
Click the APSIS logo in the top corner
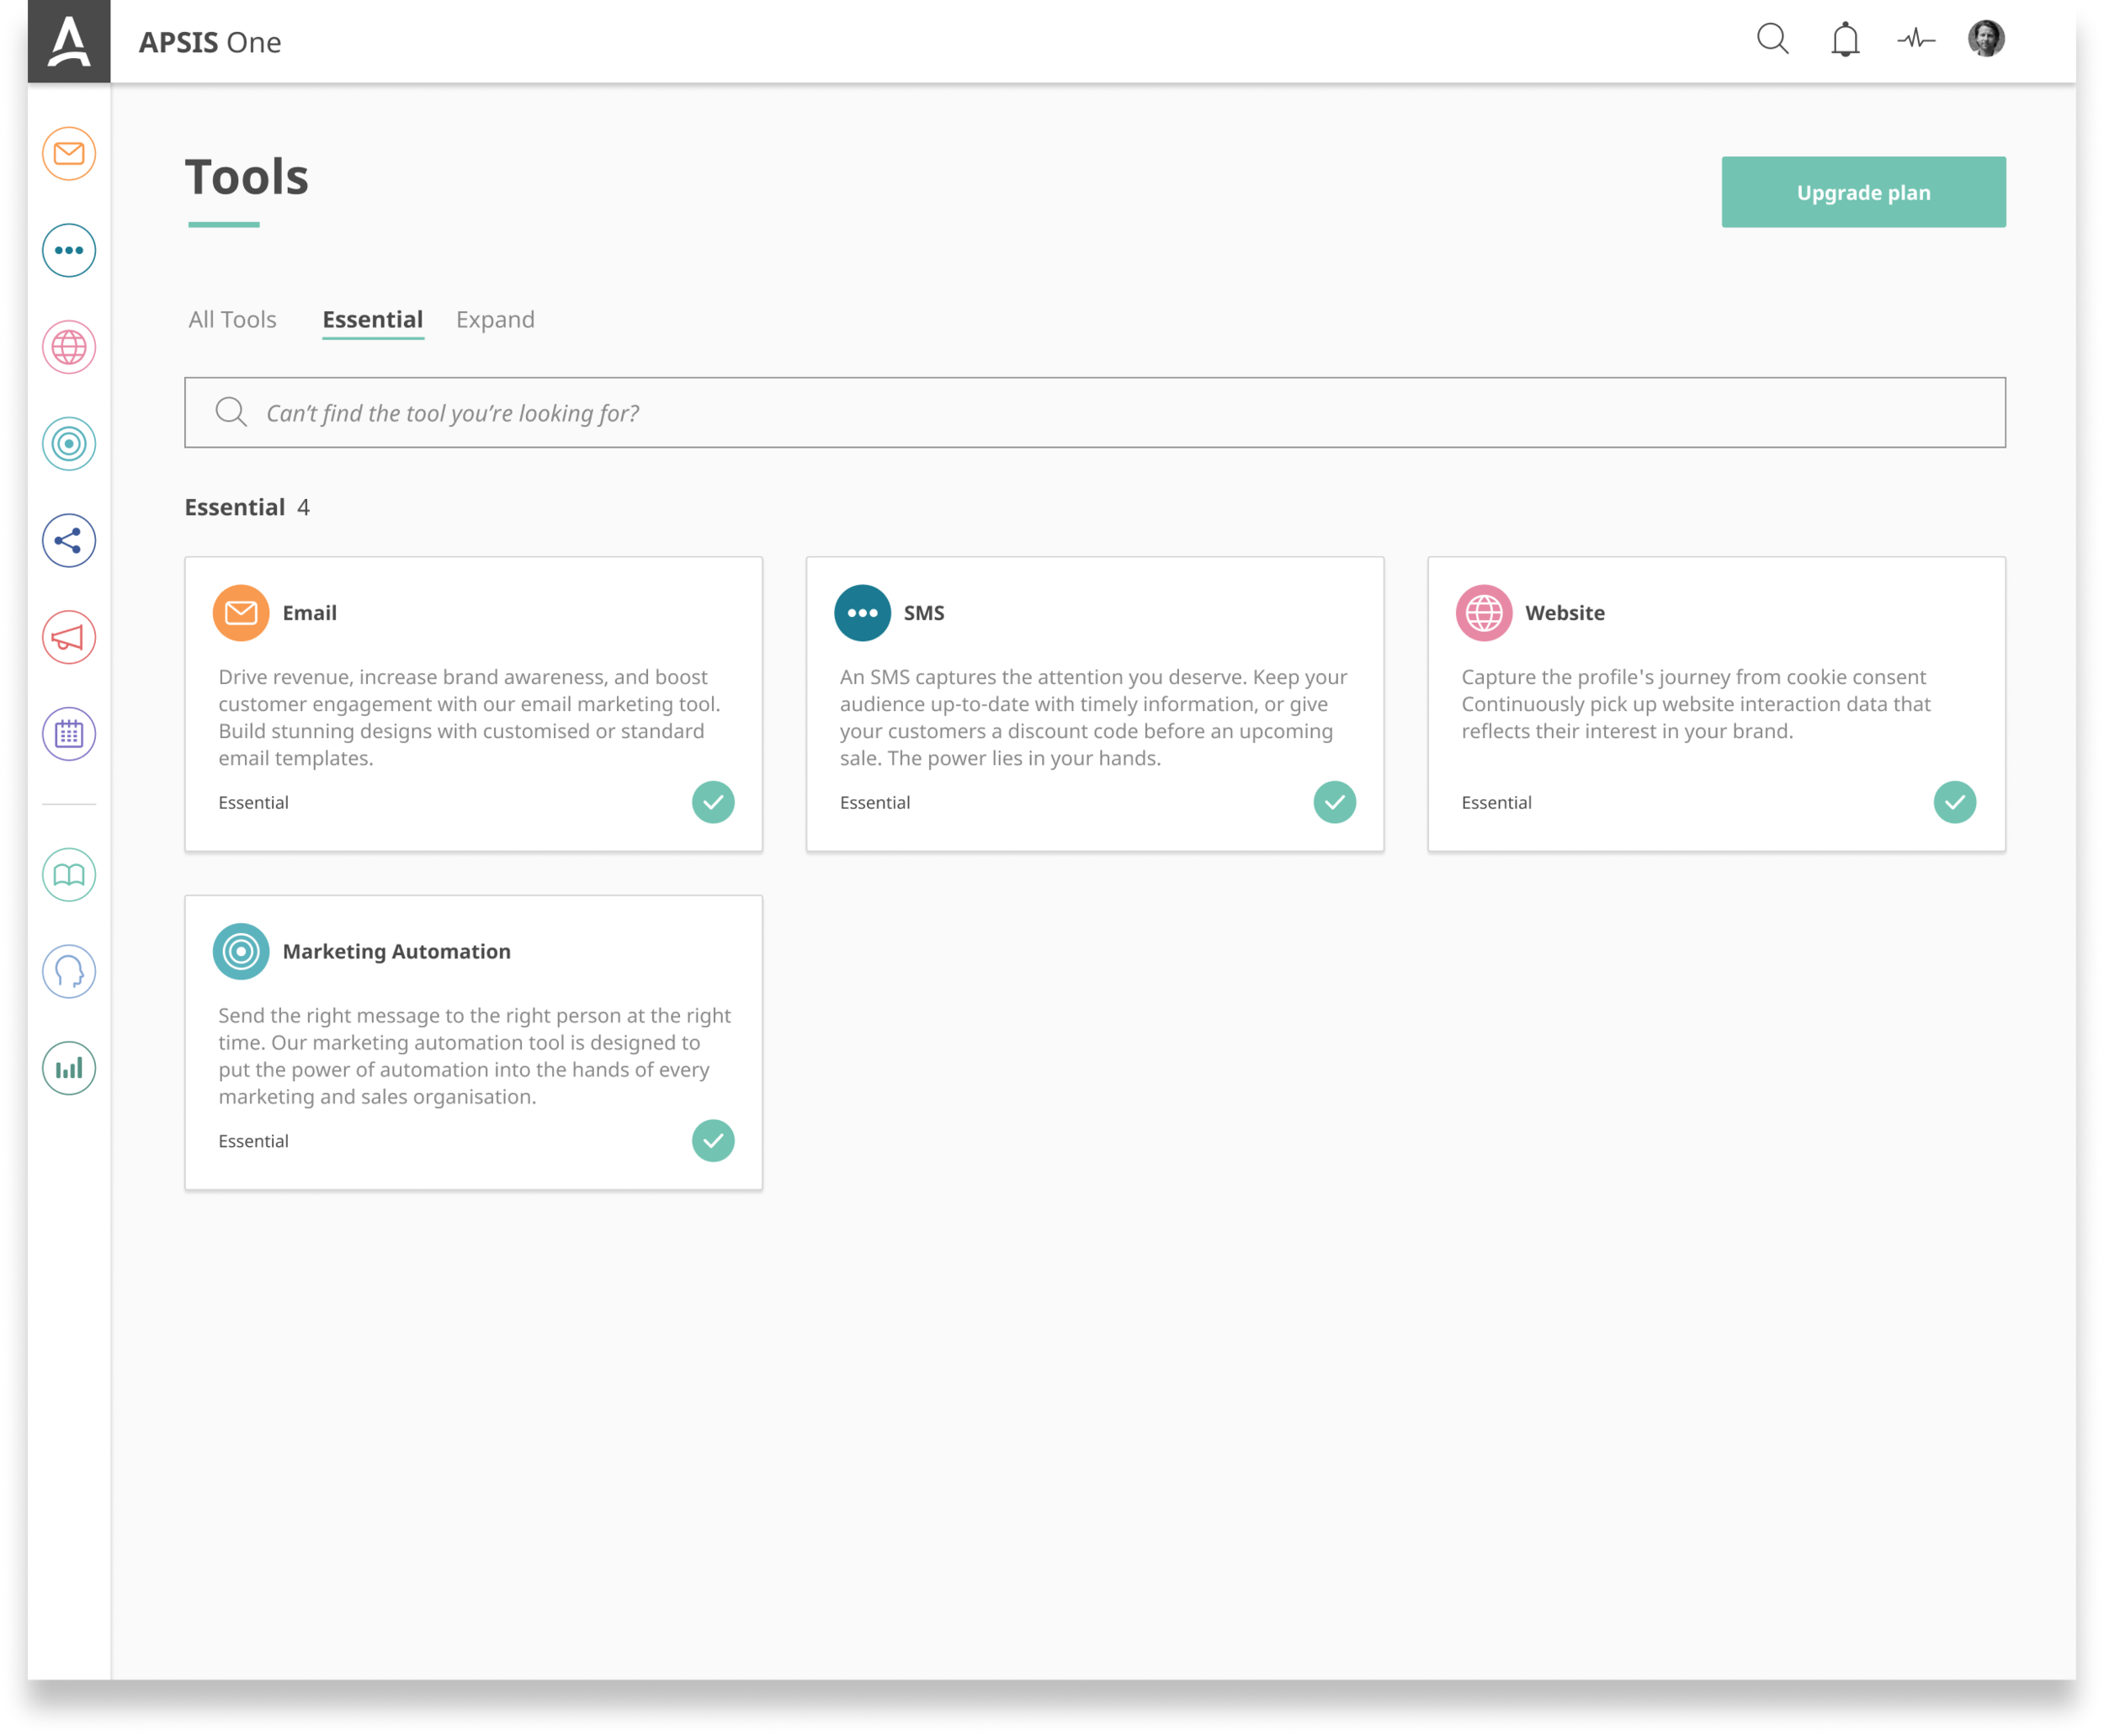point(69,41)
